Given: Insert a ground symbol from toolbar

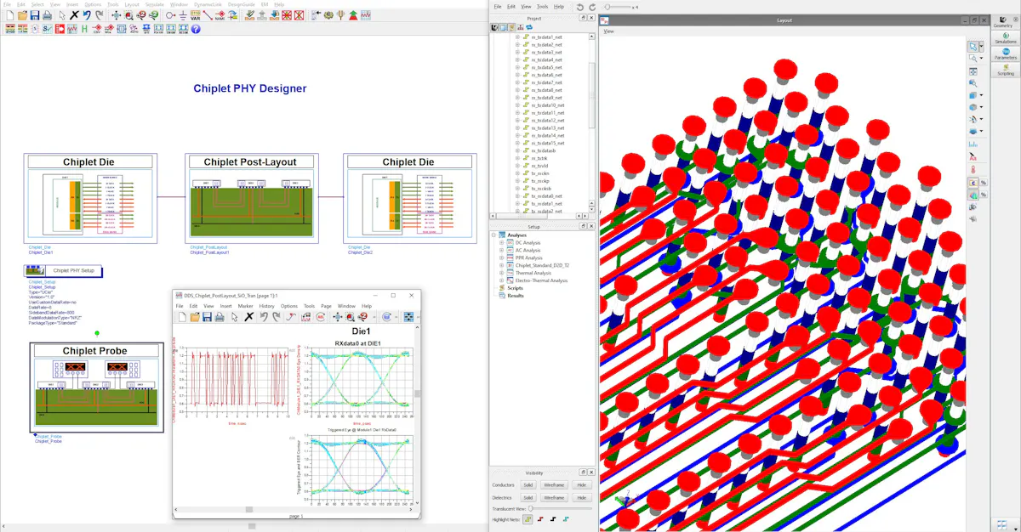Looking at the screenshot, I should 182,15.
